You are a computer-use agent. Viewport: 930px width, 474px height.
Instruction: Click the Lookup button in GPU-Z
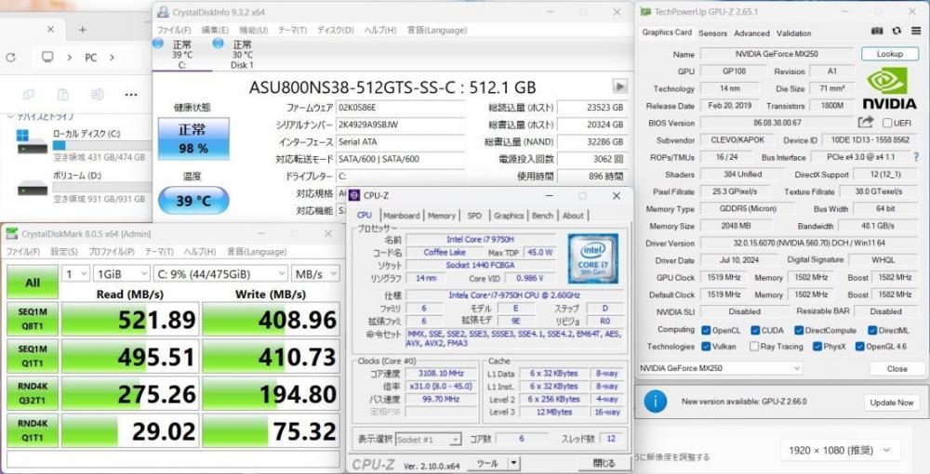pos(890,54)
